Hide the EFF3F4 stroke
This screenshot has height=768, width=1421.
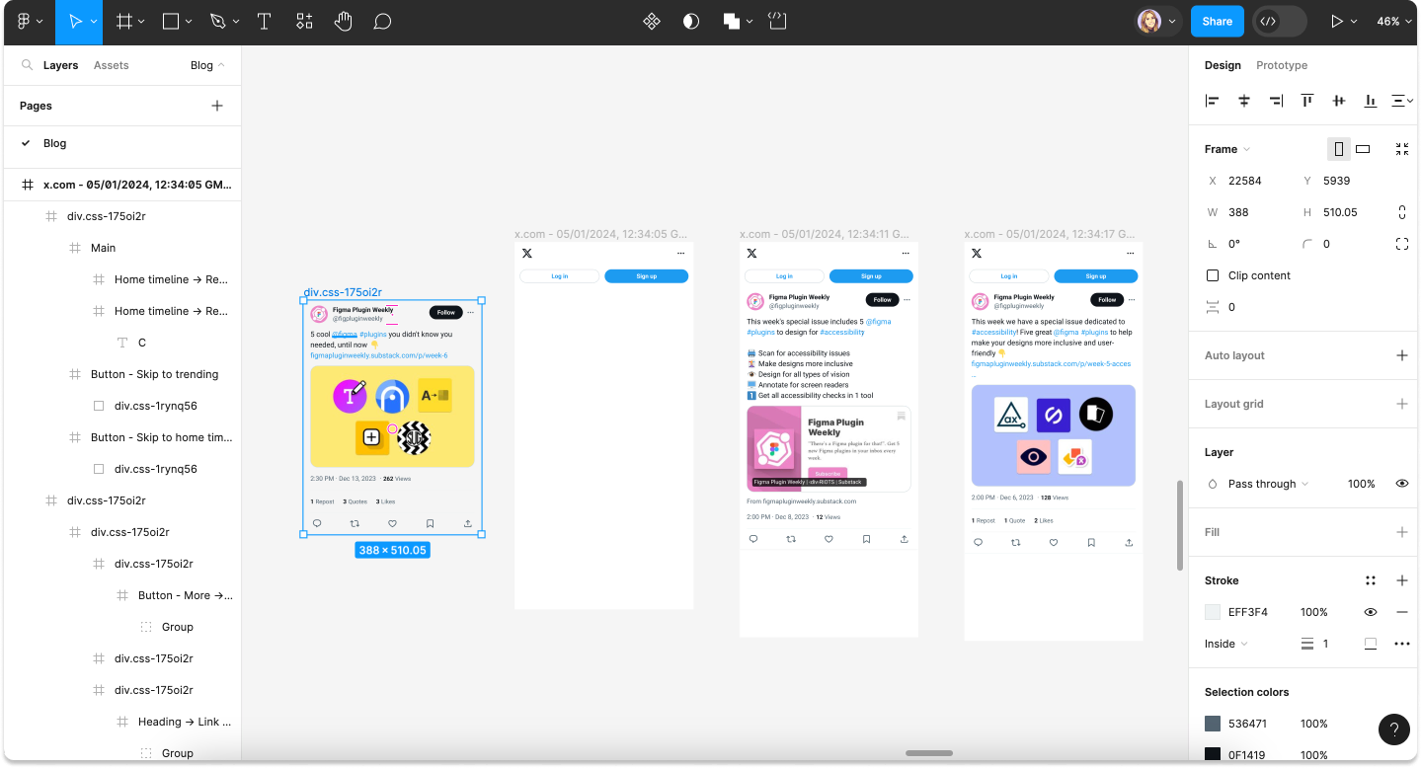tap(1371, 612)
